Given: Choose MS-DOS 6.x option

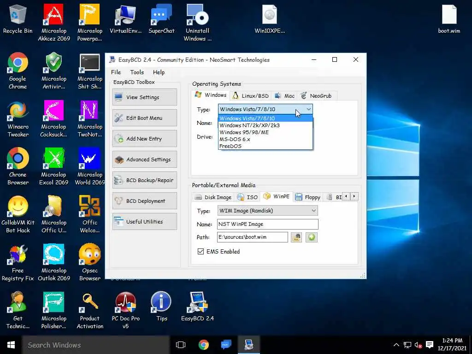Looking at the screenshot, I should (265, 139).
